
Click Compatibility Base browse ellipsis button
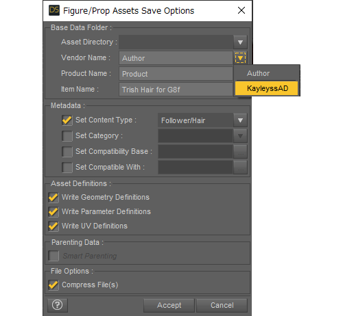pos(240,152)
